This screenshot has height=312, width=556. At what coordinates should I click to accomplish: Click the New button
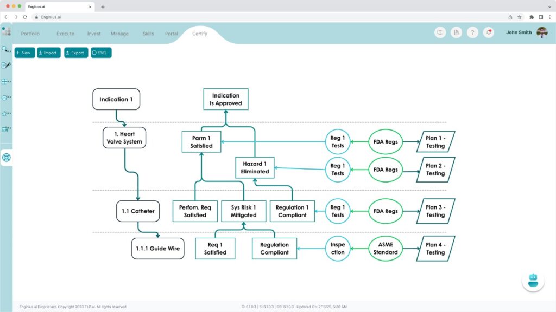24,53
